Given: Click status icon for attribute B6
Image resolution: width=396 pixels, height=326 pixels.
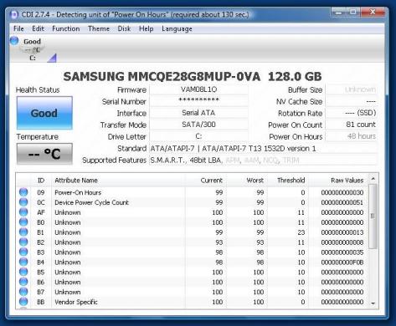Looking at the screenshot, I should tap(23, 282).
